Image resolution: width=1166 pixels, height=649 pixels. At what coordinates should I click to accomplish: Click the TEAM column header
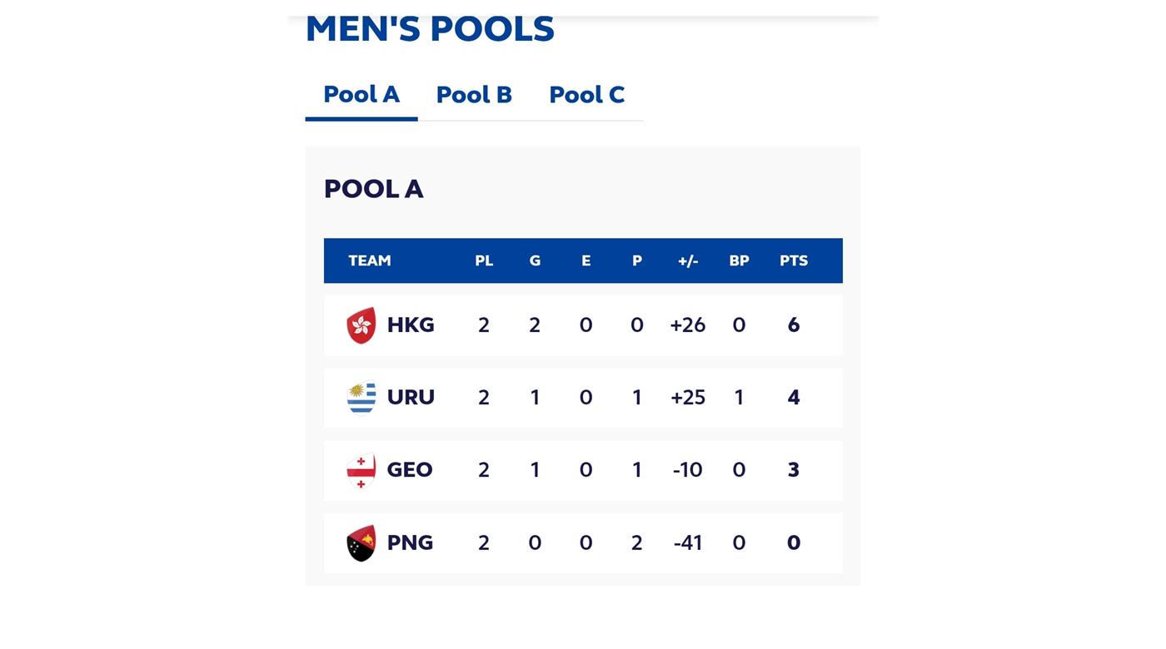[369, 260]
